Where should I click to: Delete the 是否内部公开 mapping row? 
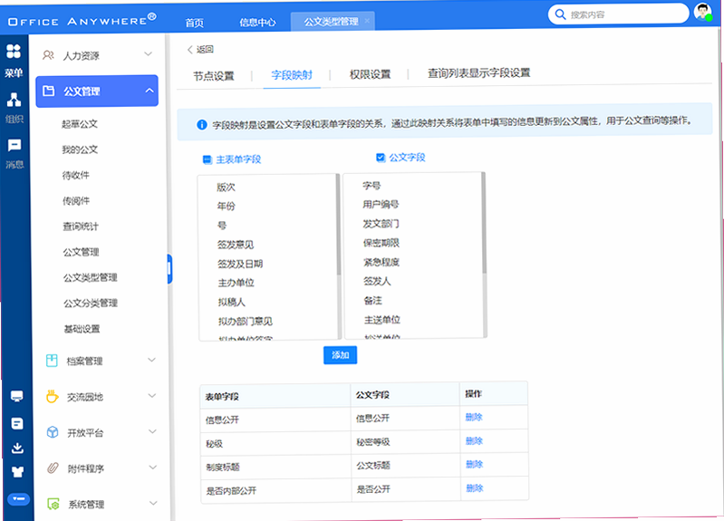click(x=475, y=487)
